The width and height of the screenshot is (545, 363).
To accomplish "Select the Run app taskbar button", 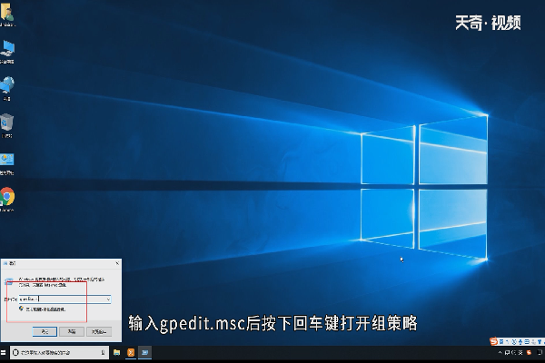I will coord(144,353).
